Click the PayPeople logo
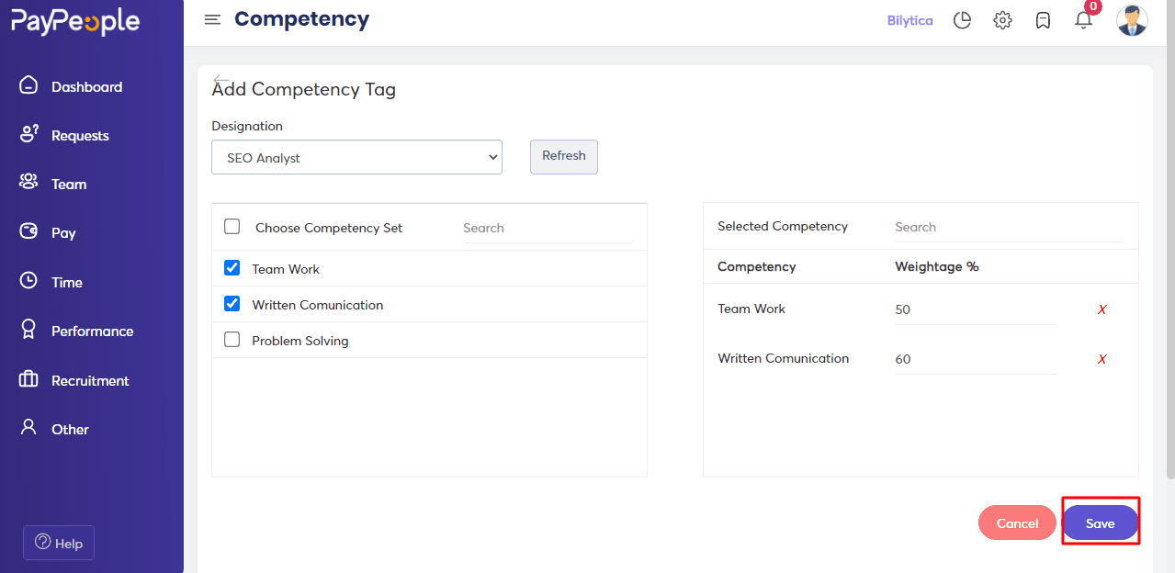This screenshot has height=573, width=1175. click(75, 21)
